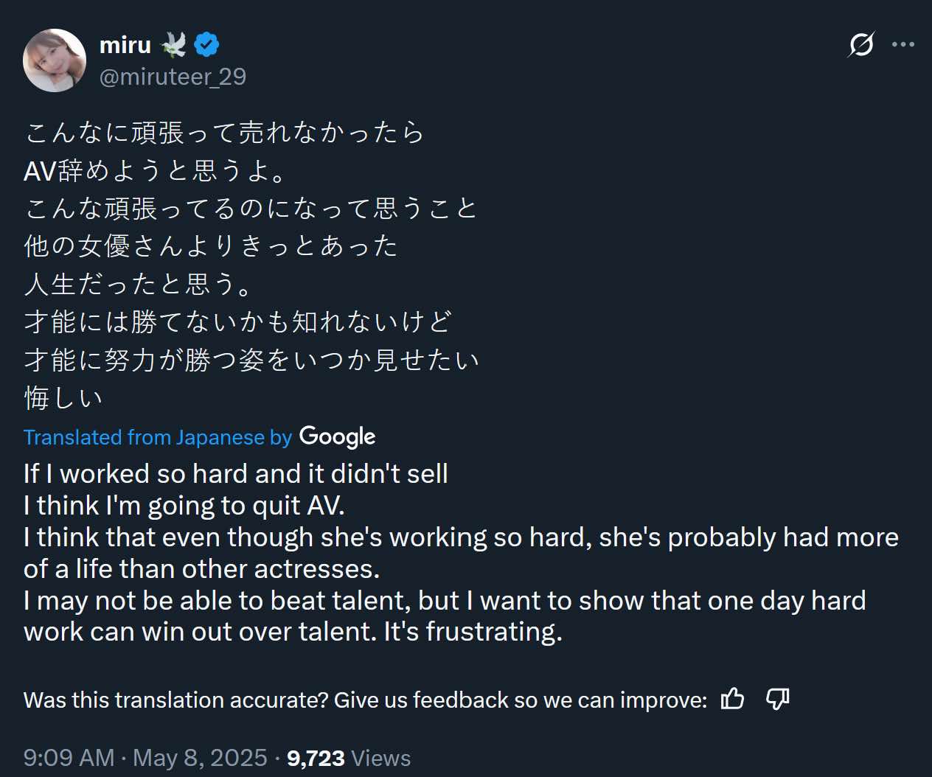Give the translation a thumbs up
This screenshot has width=932, height=777.
pos(732,698)
